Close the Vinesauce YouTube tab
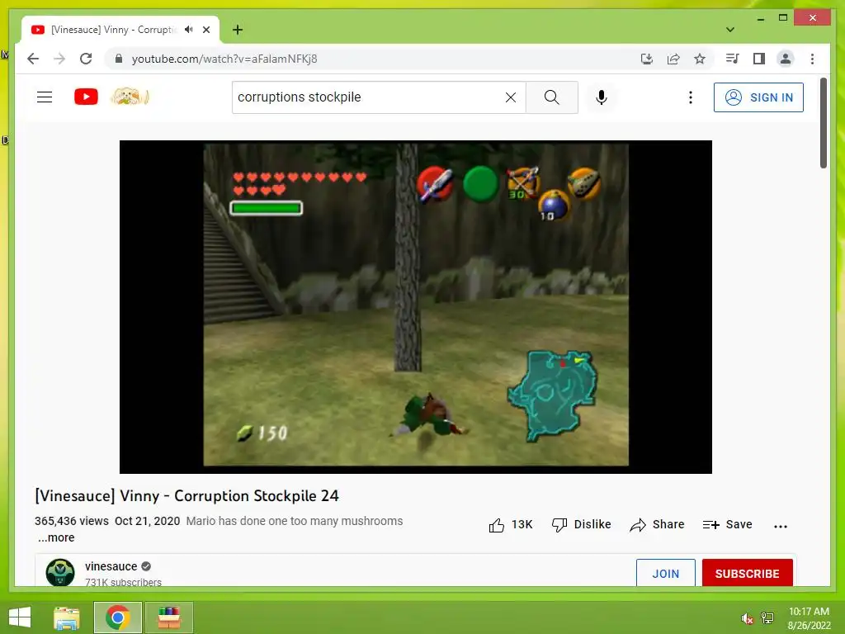 pos(205,30)
